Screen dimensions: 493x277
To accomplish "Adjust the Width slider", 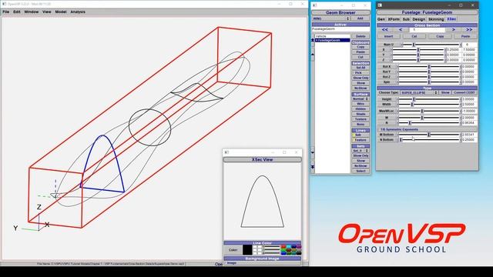I will (x=429, y=105).
